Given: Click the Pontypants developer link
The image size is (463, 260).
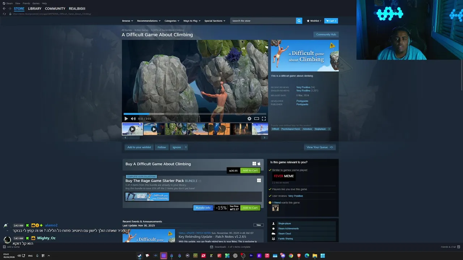Looking at the screenshot, I should tap(302, 101).
